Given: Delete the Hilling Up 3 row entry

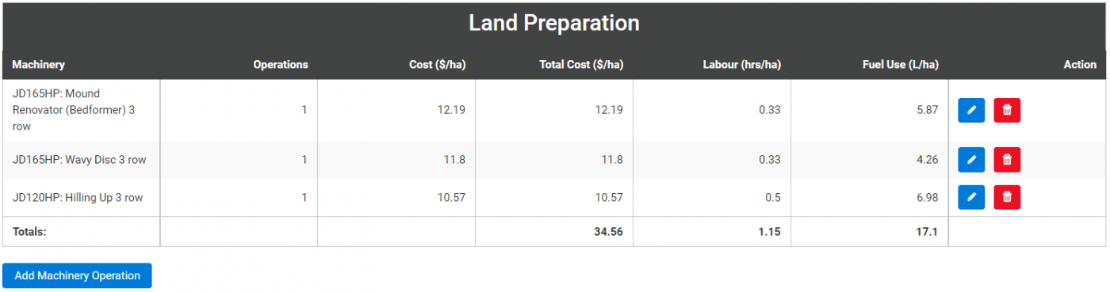Looking at the screenshot, I should pos(1007,197).
